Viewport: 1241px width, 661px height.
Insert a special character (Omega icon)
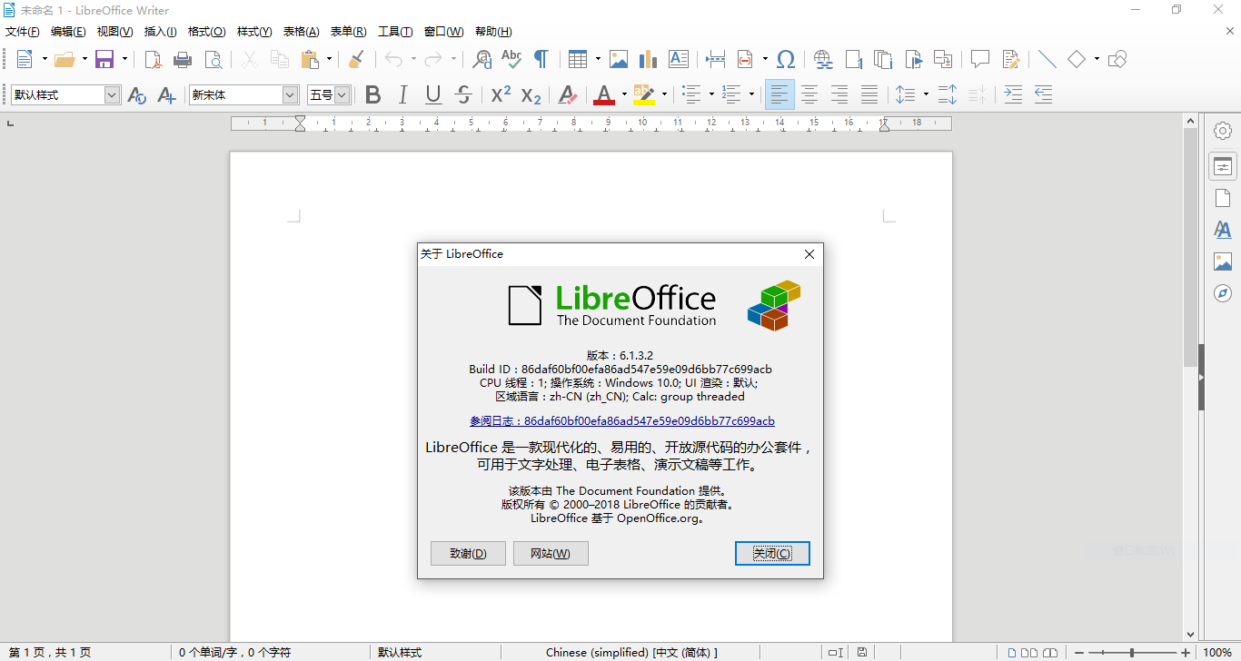coord(786,60)
